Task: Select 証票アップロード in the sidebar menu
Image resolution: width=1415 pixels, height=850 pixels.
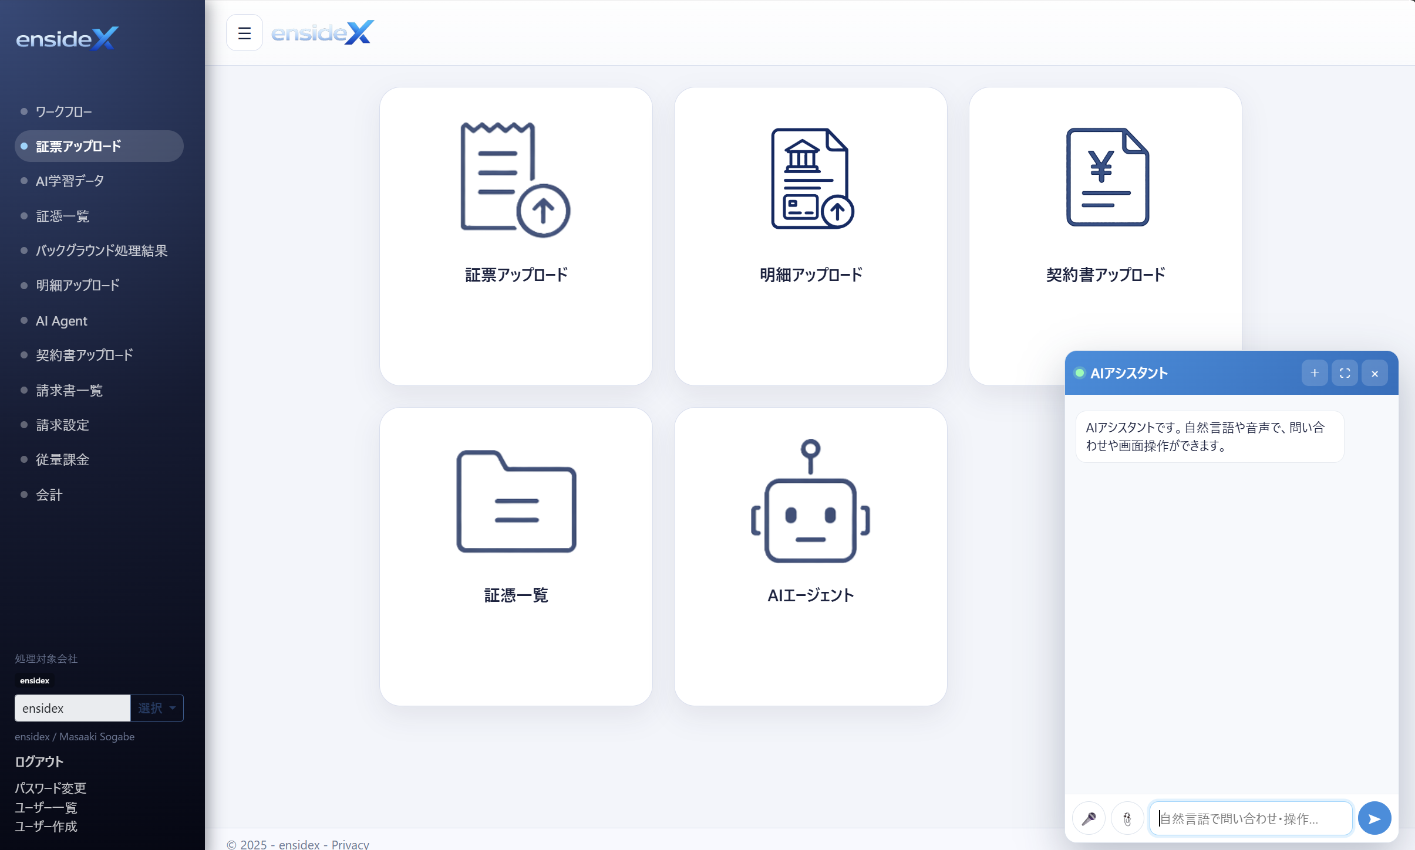Action: click(99, 146)
